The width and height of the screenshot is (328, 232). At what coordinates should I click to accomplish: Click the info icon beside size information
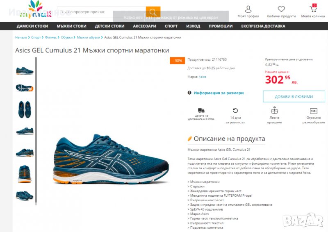pyautogui.click(x=189, y=93)
